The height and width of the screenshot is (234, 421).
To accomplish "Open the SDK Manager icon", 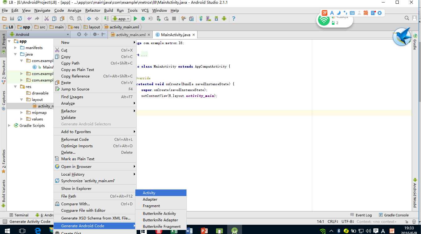I will tap(216, 19).
